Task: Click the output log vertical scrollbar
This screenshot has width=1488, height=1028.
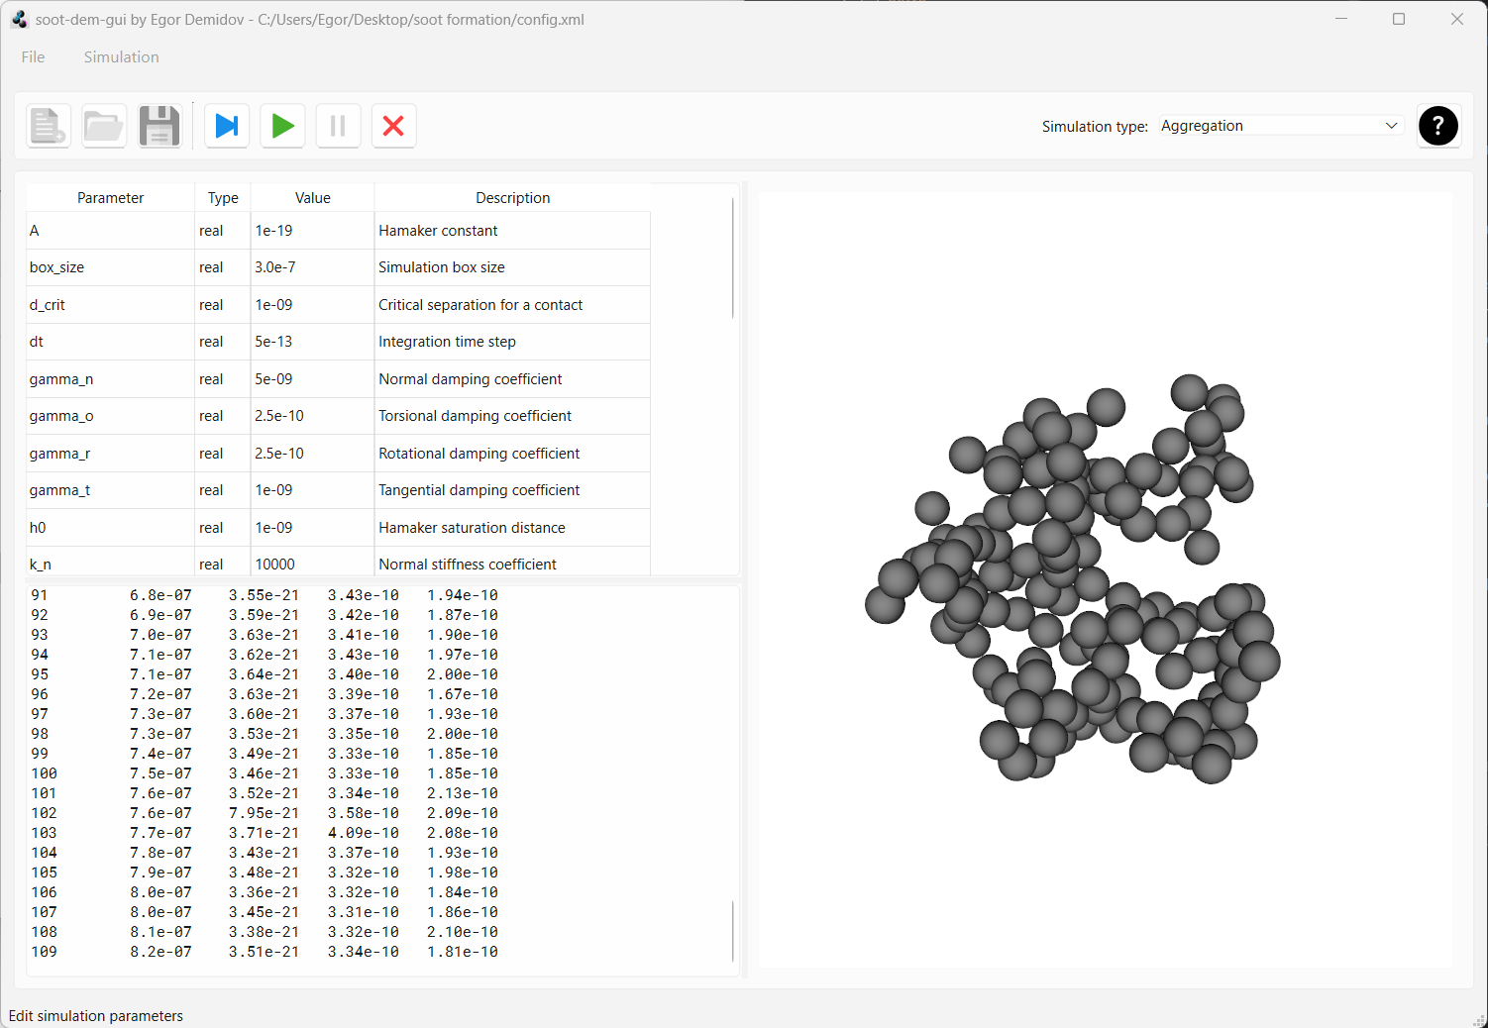Action: pyautogui.click(x=733, y=931)
